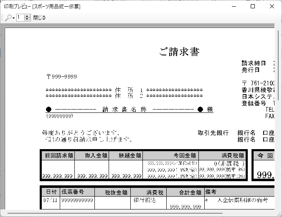Click the 登録番号 label

coord(254,103)
